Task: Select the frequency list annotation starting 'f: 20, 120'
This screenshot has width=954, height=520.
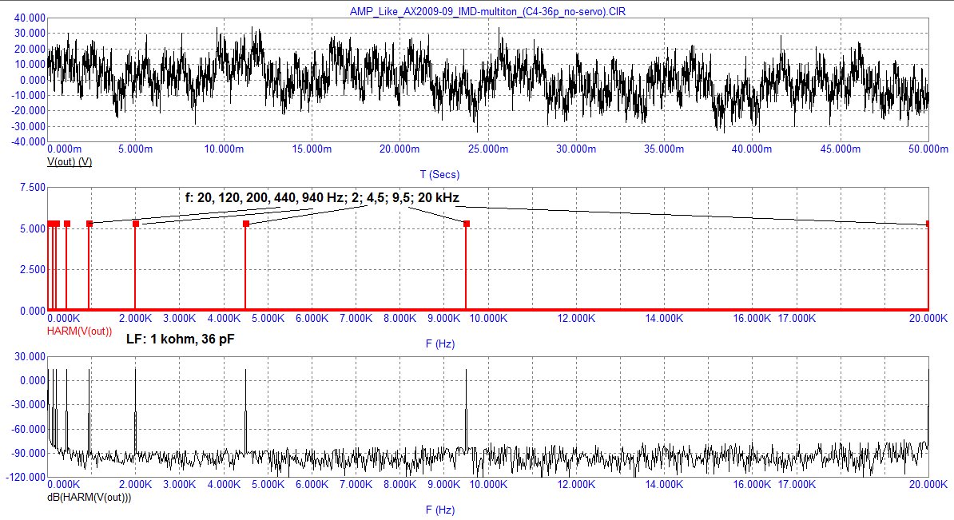Action: point(323,197)
